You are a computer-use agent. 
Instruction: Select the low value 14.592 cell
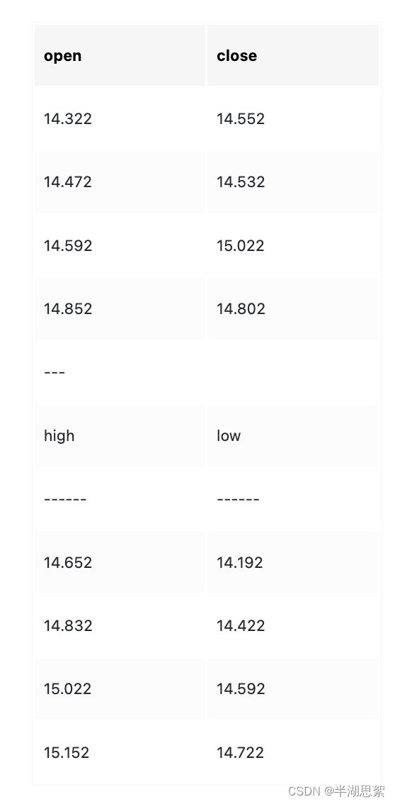pyautogui.click(x=293, y=688)
